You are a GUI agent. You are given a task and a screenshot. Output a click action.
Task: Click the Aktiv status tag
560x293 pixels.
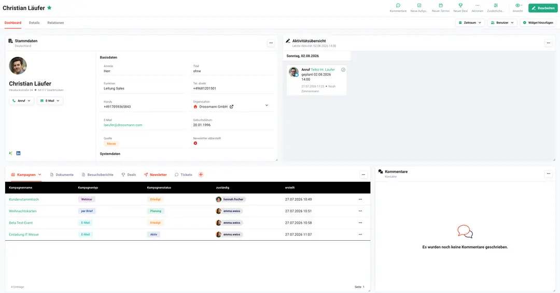153,235
